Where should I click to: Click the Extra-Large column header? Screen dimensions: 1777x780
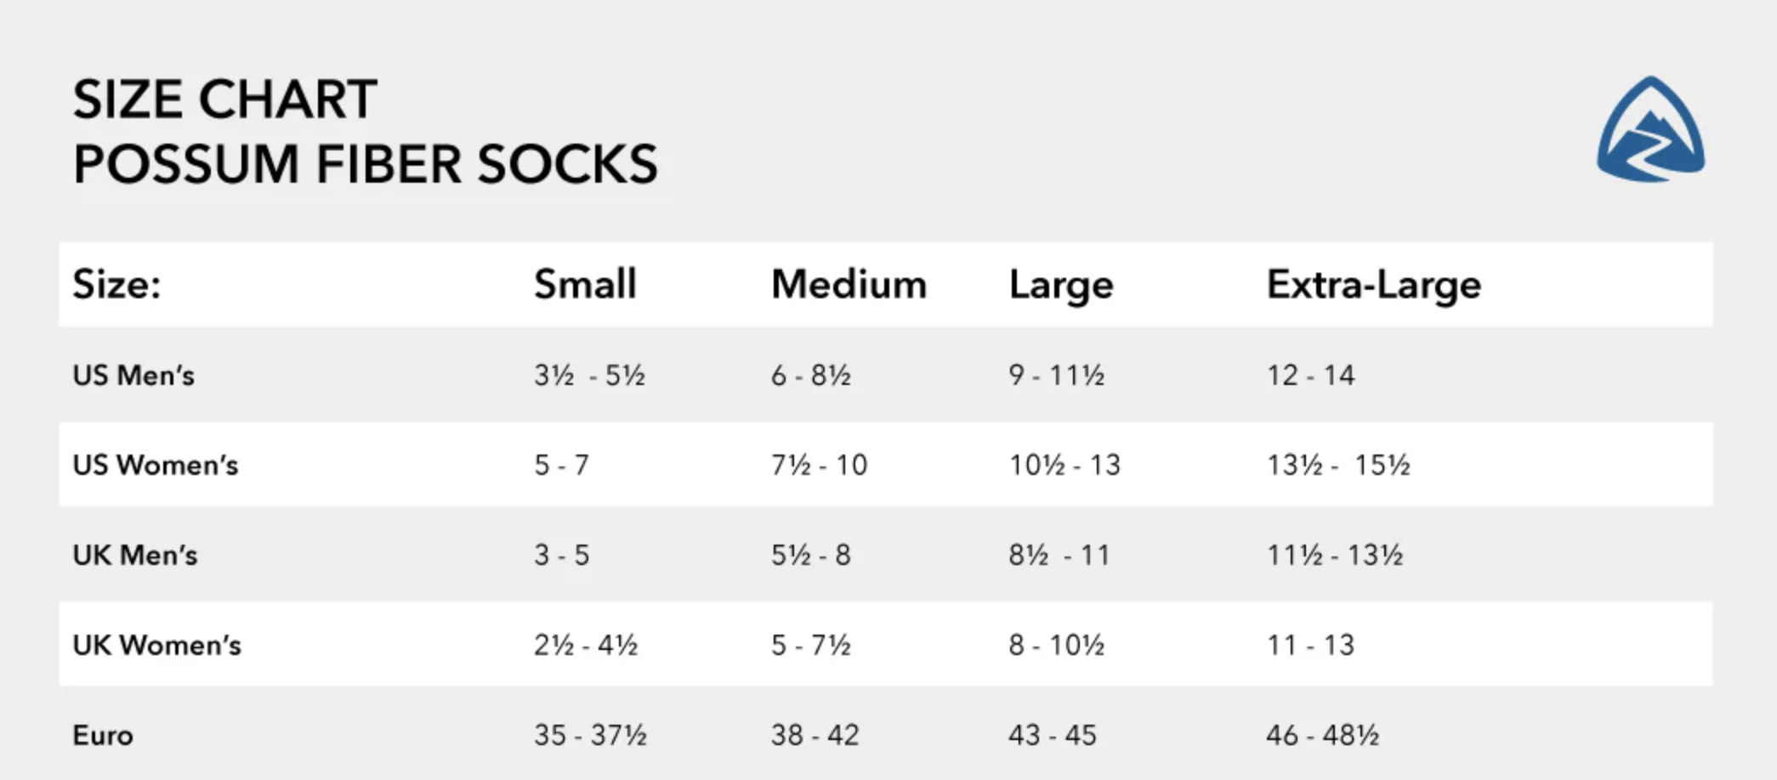pyautogui.click(x=1374, y=285)
